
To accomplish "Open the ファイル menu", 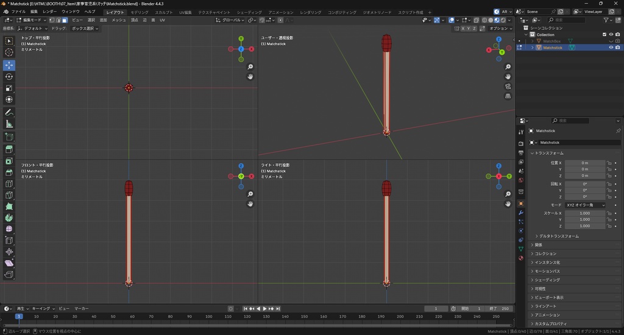I will pos(18,12).
